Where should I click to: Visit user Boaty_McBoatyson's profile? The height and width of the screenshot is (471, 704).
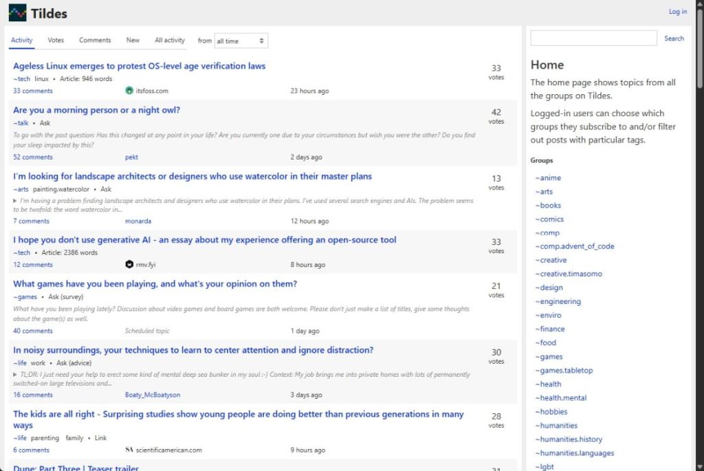(x=153, y=395)
